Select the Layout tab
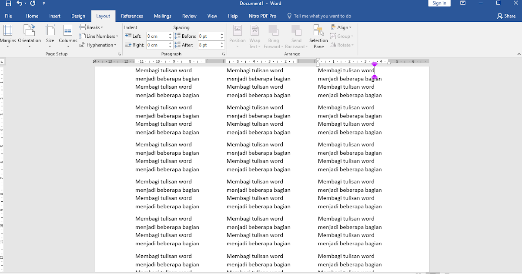Image resolution: width=522 pixels, height=274 pixels. pos(103,16)
